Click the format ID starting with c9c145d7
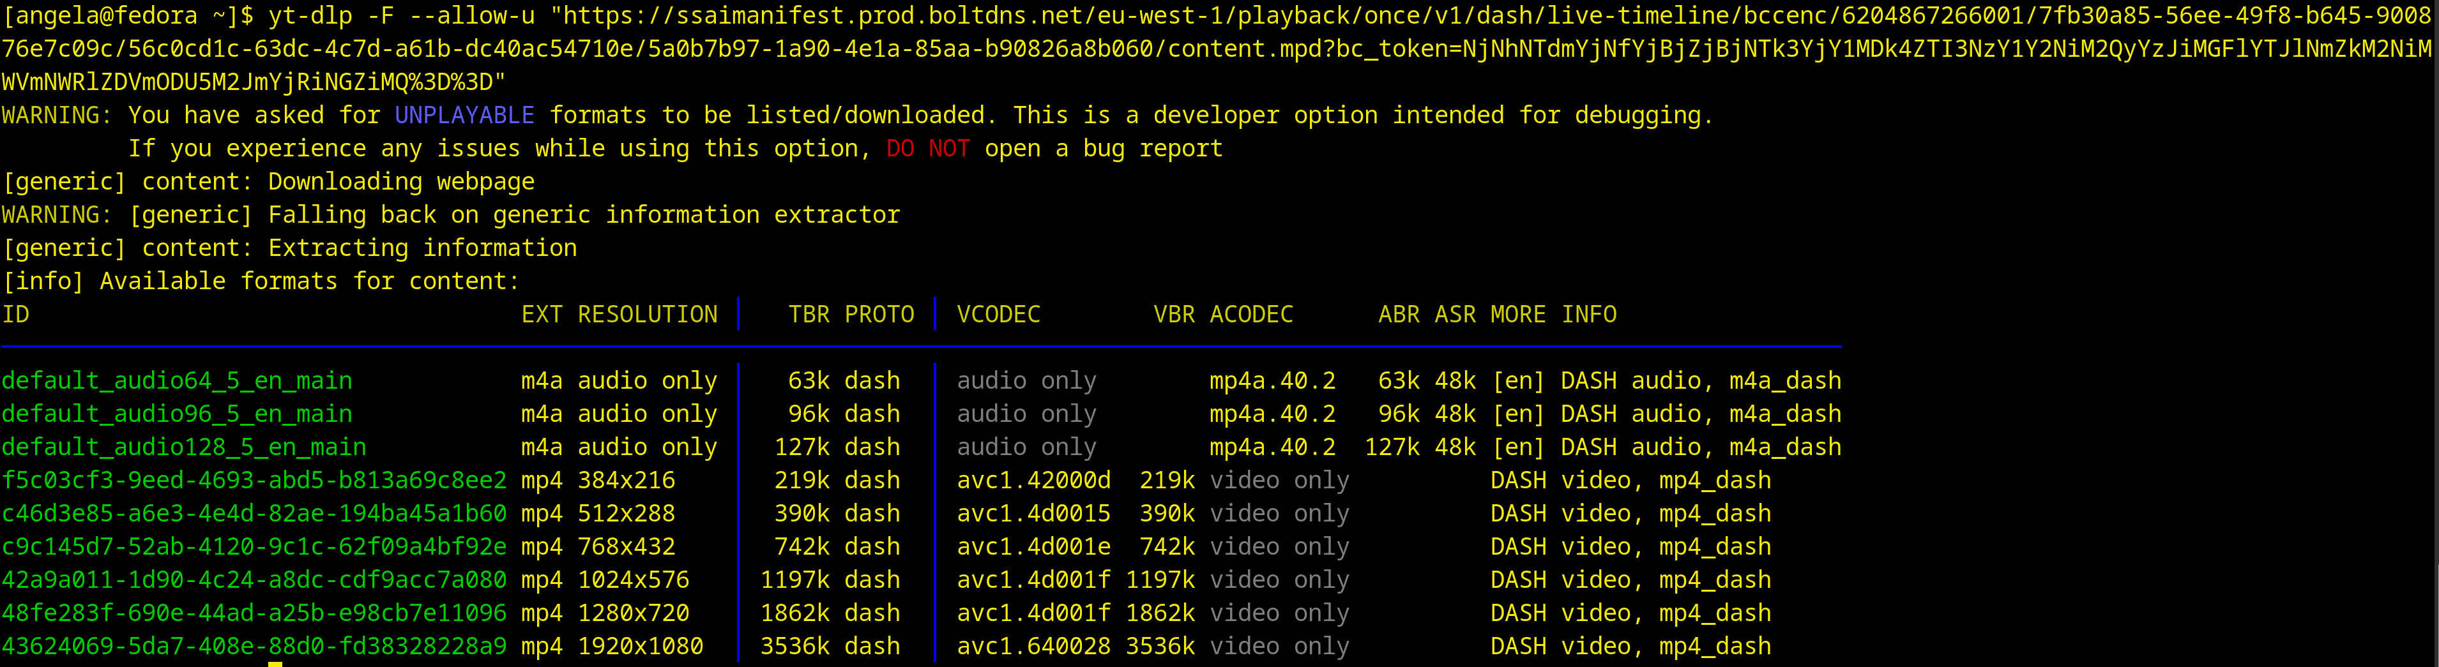This screenshot has width=2439, height=667. [x=254, y=546]
